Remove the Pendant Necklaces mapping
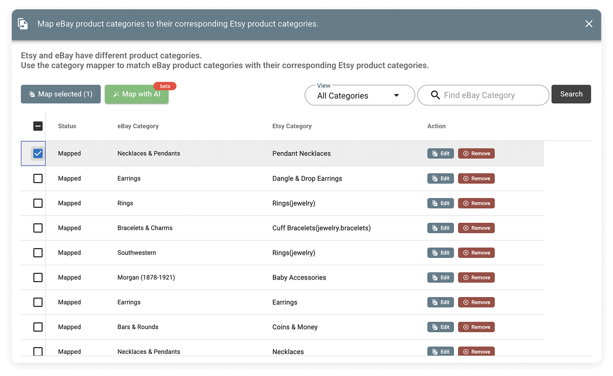Viewport: 613px width, 376px height. [x=476, y=154]
